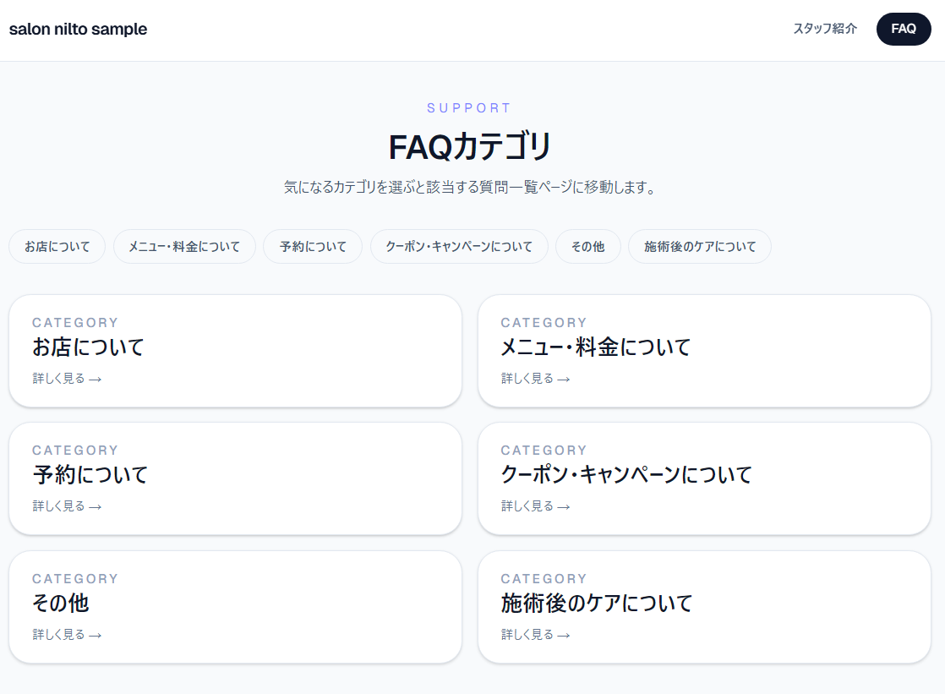Screen dimensions: 945x694
Task: Click the arrow icon in お店について card
Action: pos(95,380)
